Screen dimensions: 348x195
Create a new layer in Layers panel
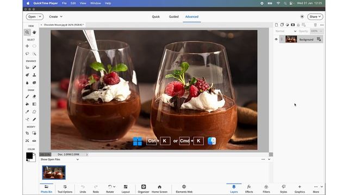tap(276, 25)
